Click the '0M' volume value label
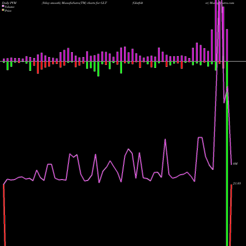Viewport: 246px width, 246px height. [x=235, y=164]
